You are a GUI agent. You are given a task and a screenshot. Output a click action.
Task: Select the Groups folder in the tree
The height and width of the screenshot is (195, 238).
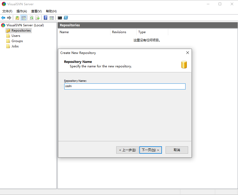coord(17,41)
